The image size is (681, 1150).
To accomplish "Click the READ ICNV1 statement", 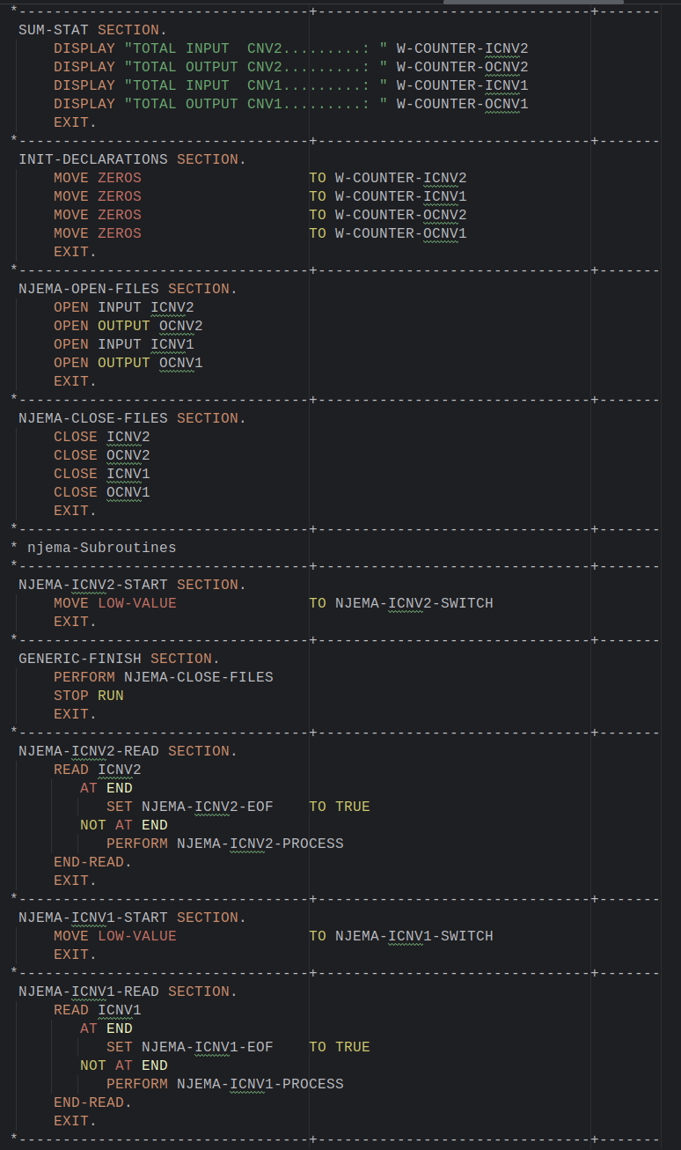I will point(97,1010).
